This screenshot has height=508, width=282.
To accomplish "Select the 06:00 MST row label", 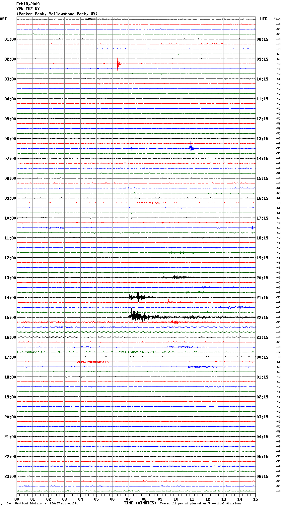I will coord(10,139).
